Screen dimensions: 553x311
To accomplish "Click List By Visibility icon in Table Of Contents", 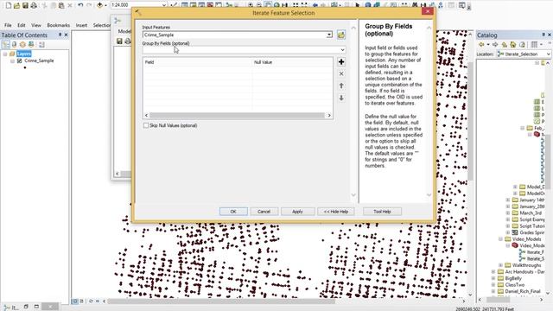I will point(22,44).
